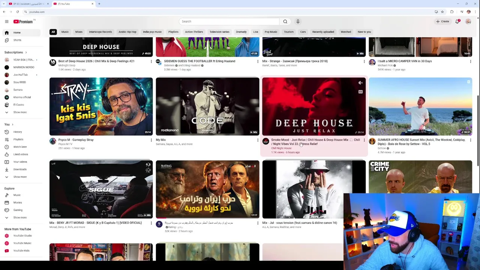Play the SIGUE mix thumbnail
This screenshot has width=480, height=270.
[x=101, y=189]
